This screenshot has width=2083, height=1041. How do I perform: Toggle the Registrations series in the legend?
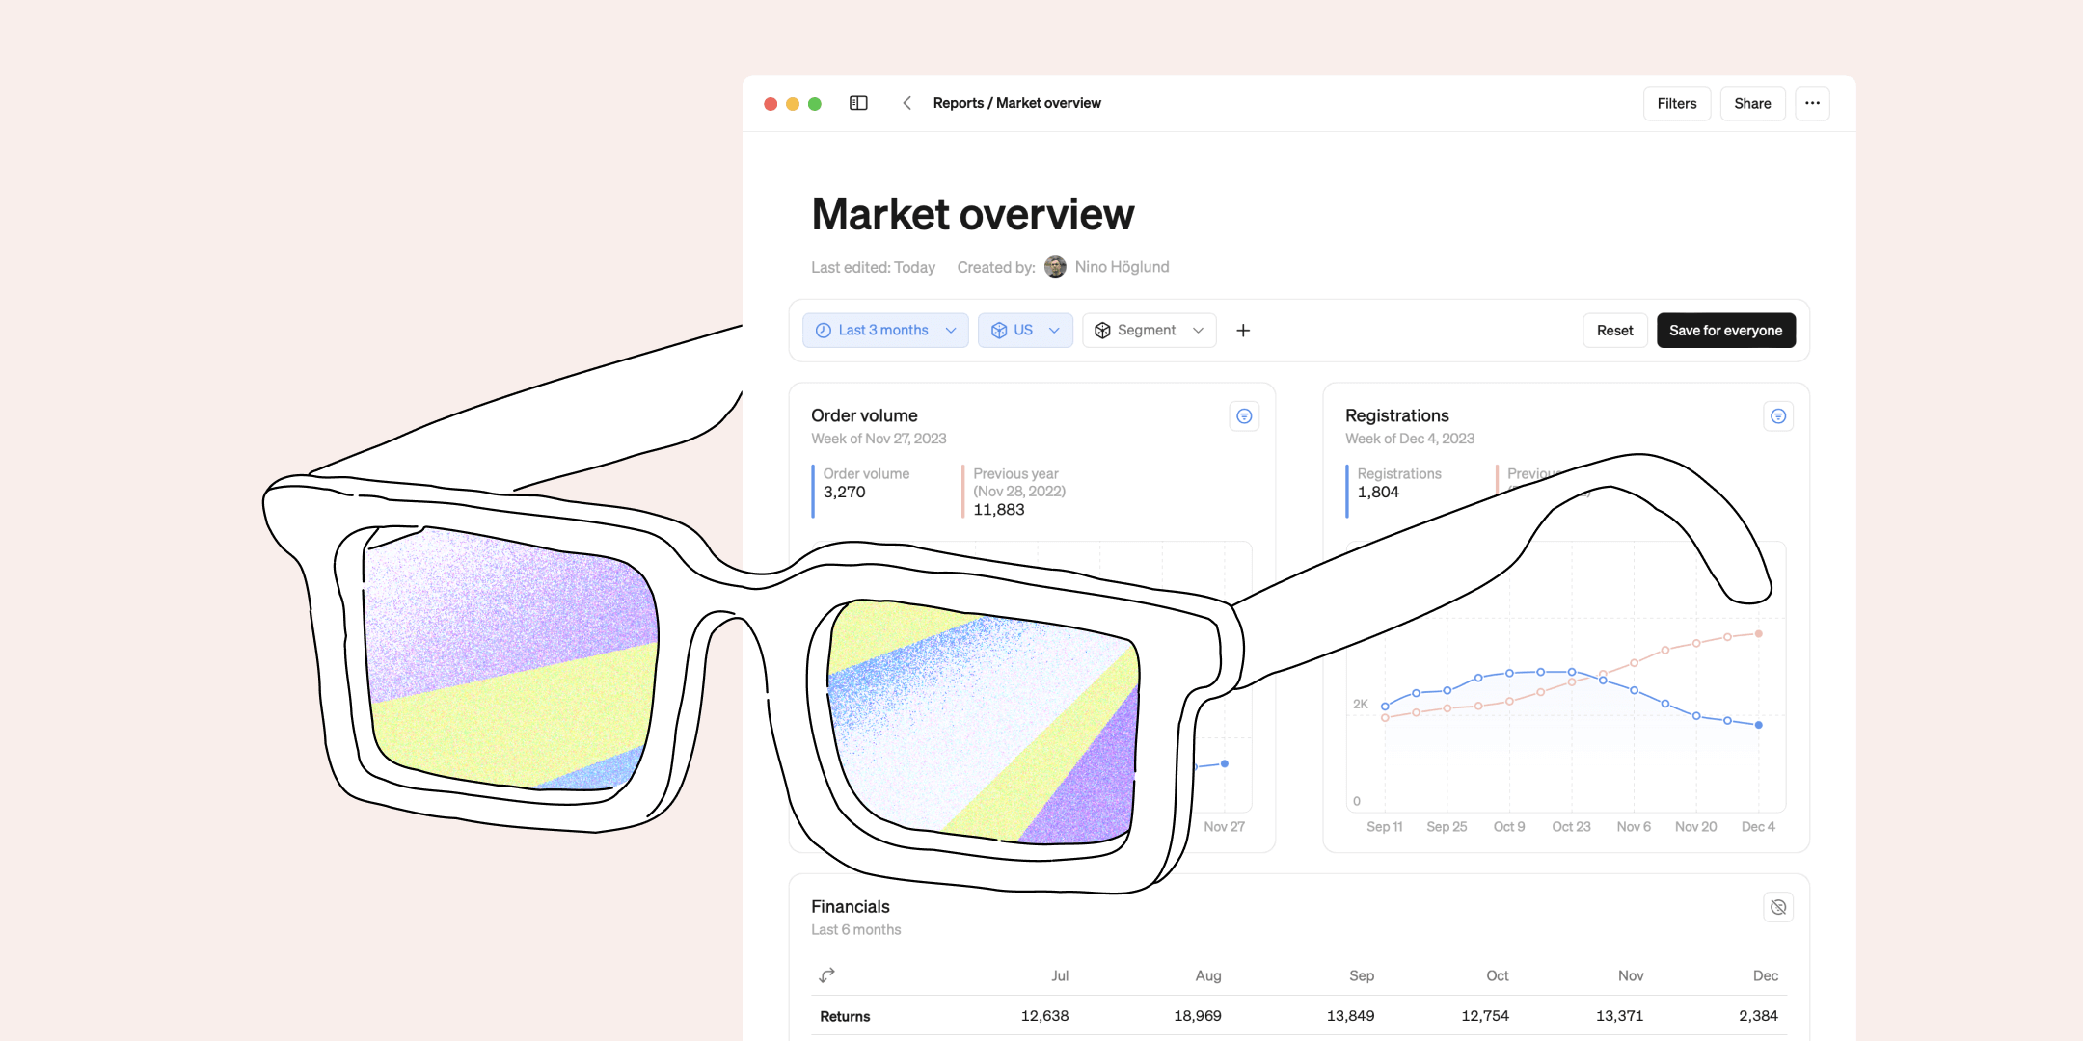[x=1398, y=483]
